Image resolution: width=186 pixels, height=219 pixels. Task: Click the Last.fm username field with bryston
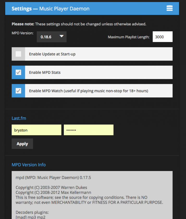36,130
